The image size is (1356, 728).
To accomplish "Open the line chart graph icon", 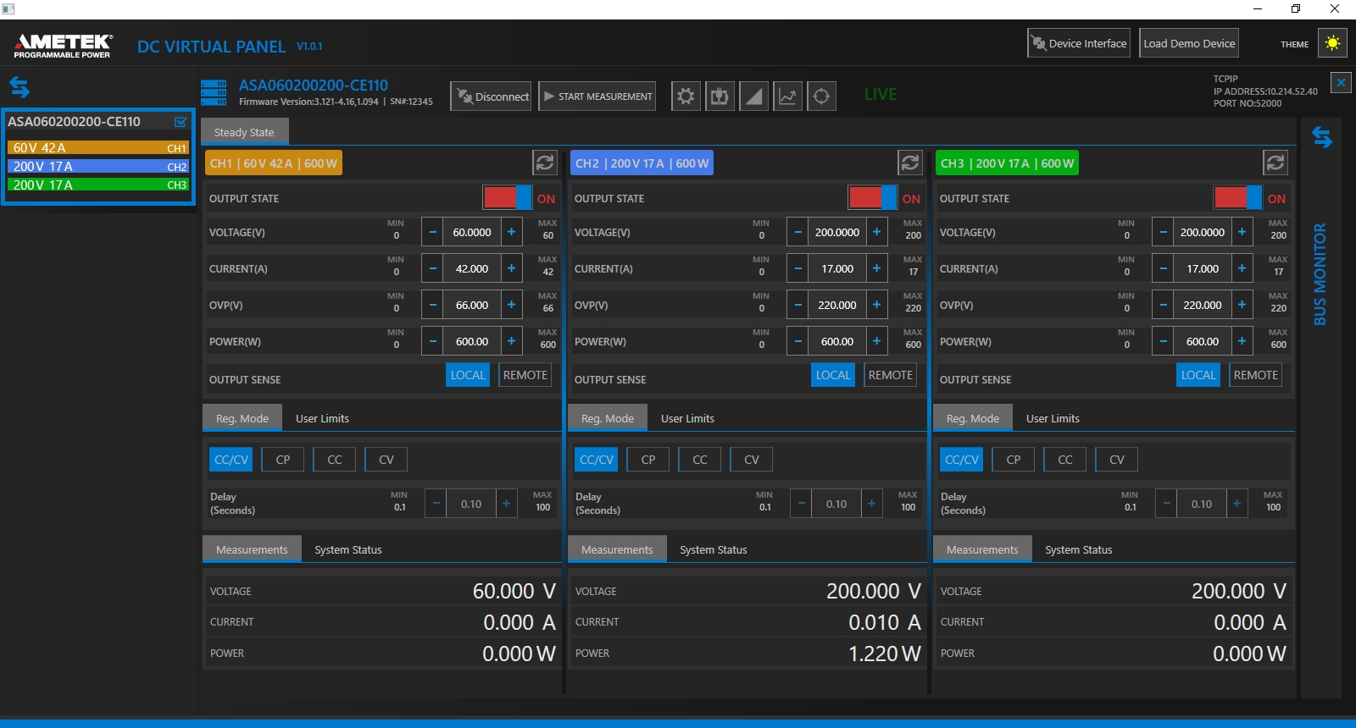I will click(x=787, y=96).
